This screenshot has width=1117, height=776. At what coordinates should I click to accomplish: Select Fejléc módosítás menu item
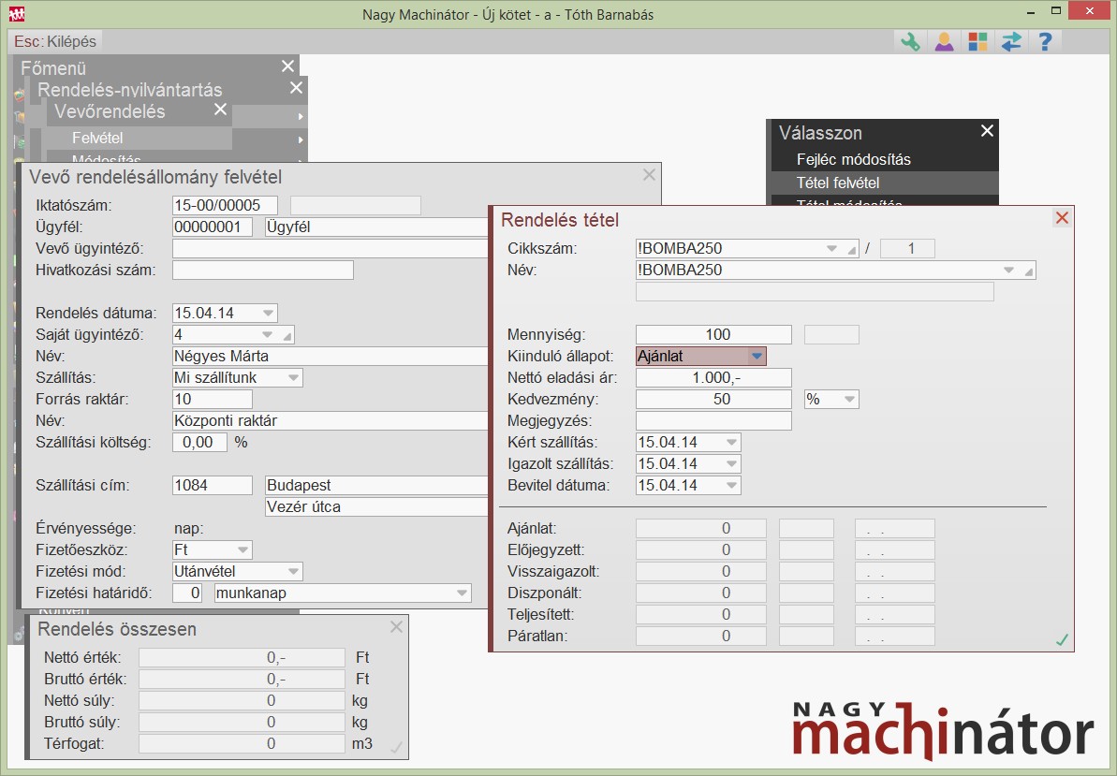click(x=853, y=159)
